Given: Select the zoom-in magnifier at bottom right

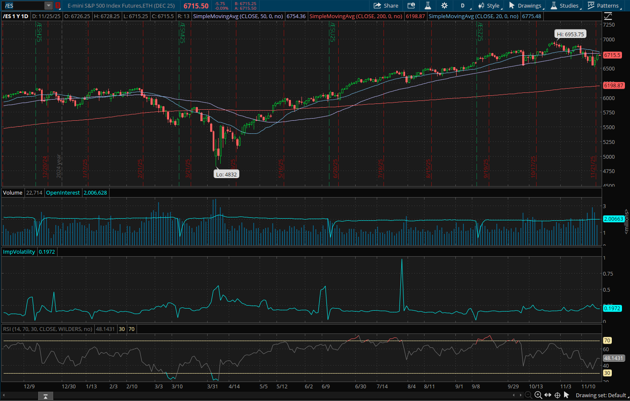Looking at the screenshot, I should (538, 395).
